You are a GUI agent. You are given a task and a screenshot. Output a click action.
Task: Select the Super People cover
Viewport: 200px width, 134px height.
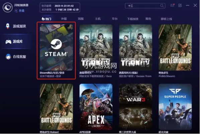point(175,107)
